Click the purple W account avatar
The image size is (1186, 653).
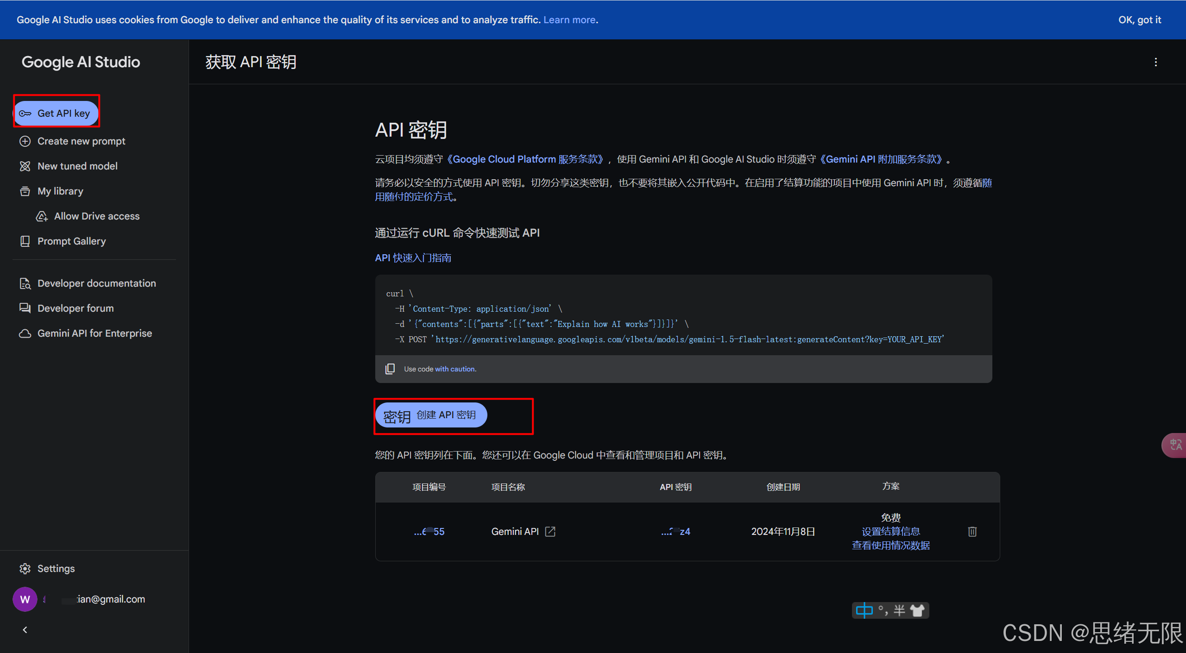(25, 599)
